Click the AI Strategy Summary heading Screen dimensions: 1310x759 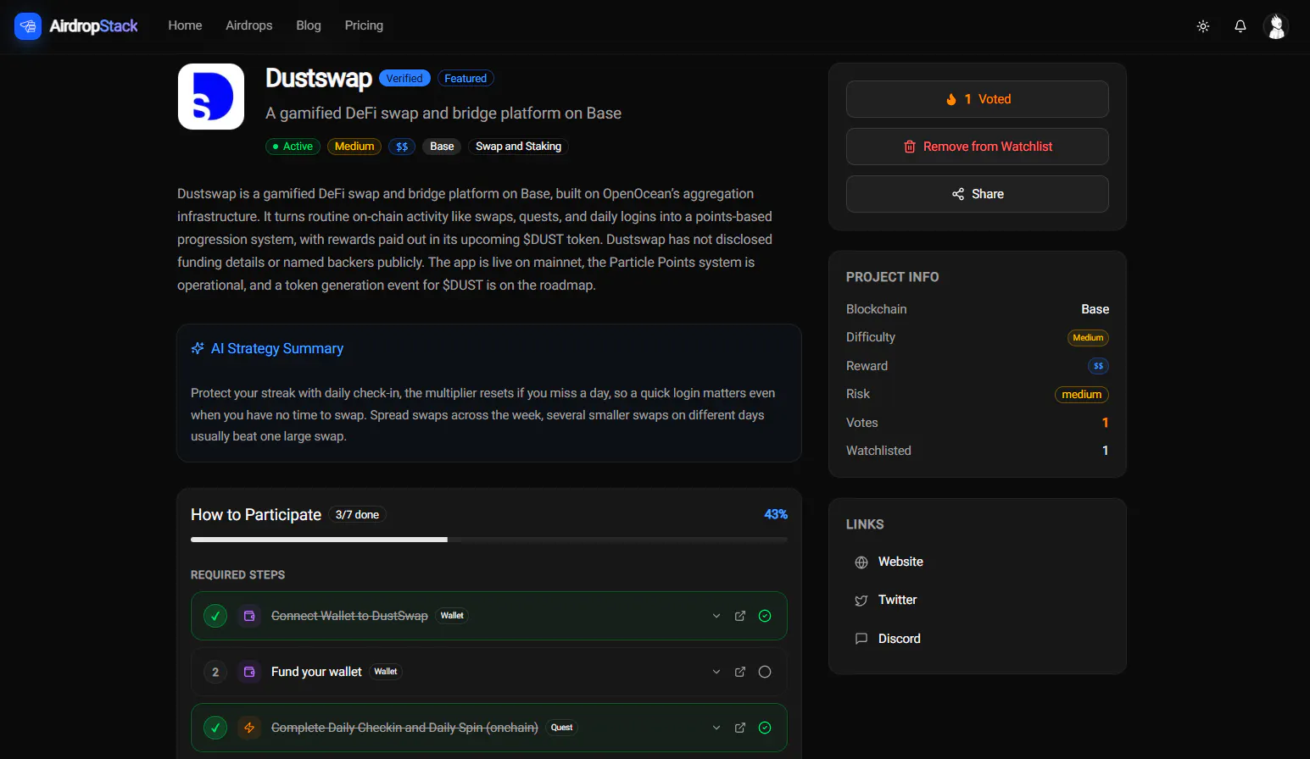pyautogui.click(x=277, y=348)
